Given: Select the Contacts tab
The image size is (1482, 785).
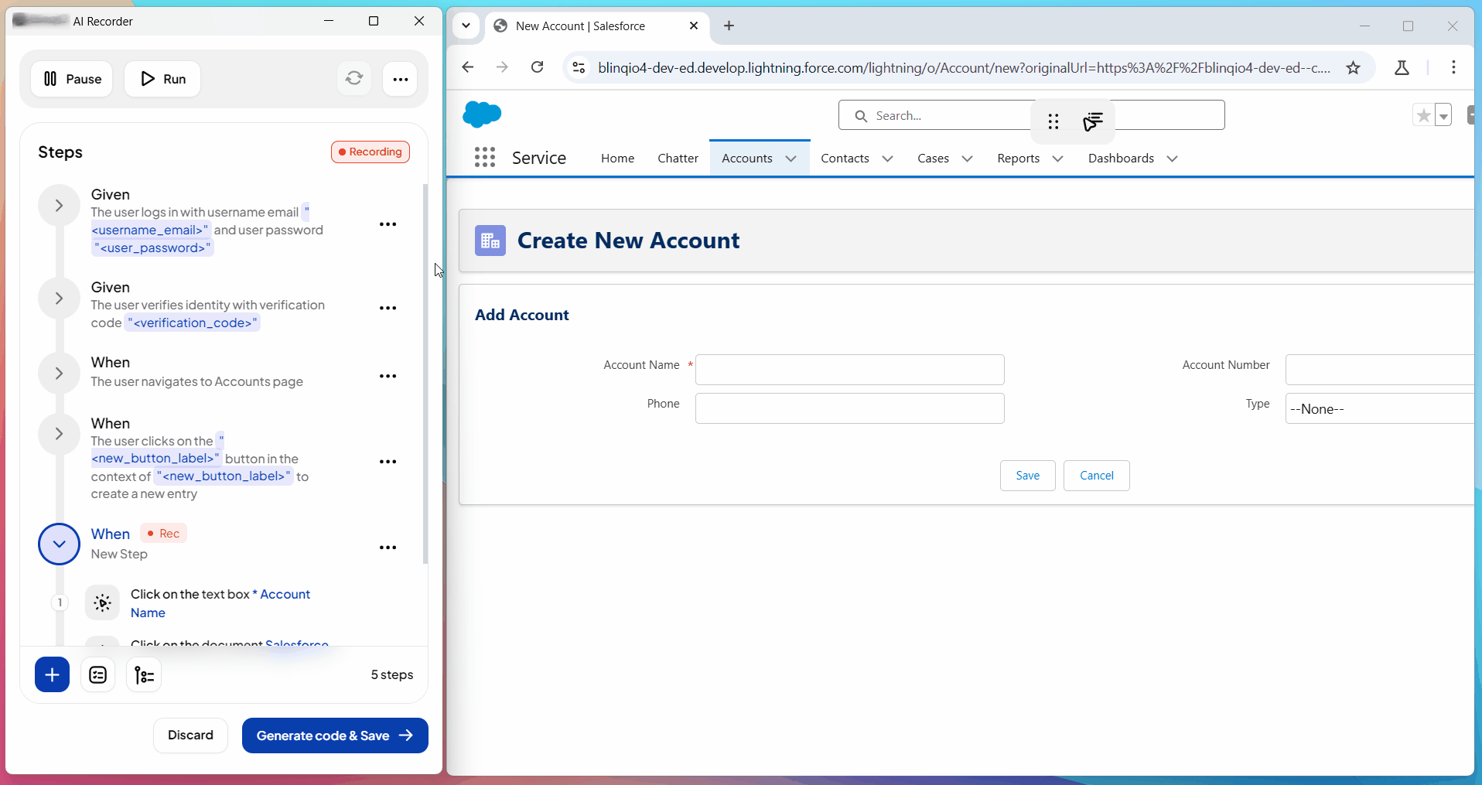Looking at the screenshot, I should coord(845,158).
